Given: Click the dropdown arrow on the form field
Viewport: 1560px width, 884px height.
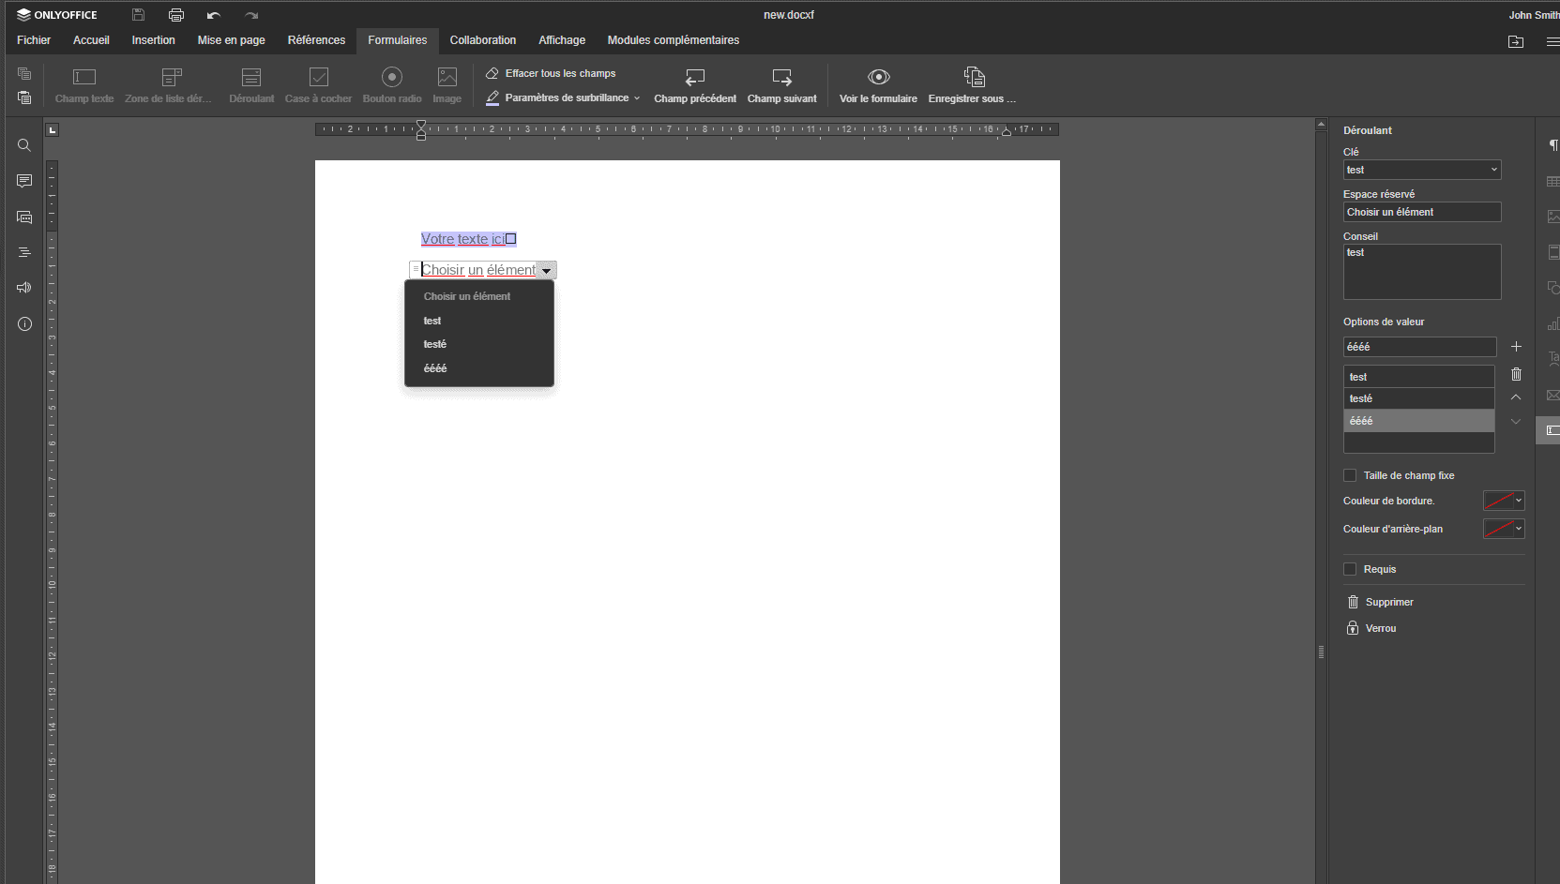Looking at the screenshot, I should point(546,271).
